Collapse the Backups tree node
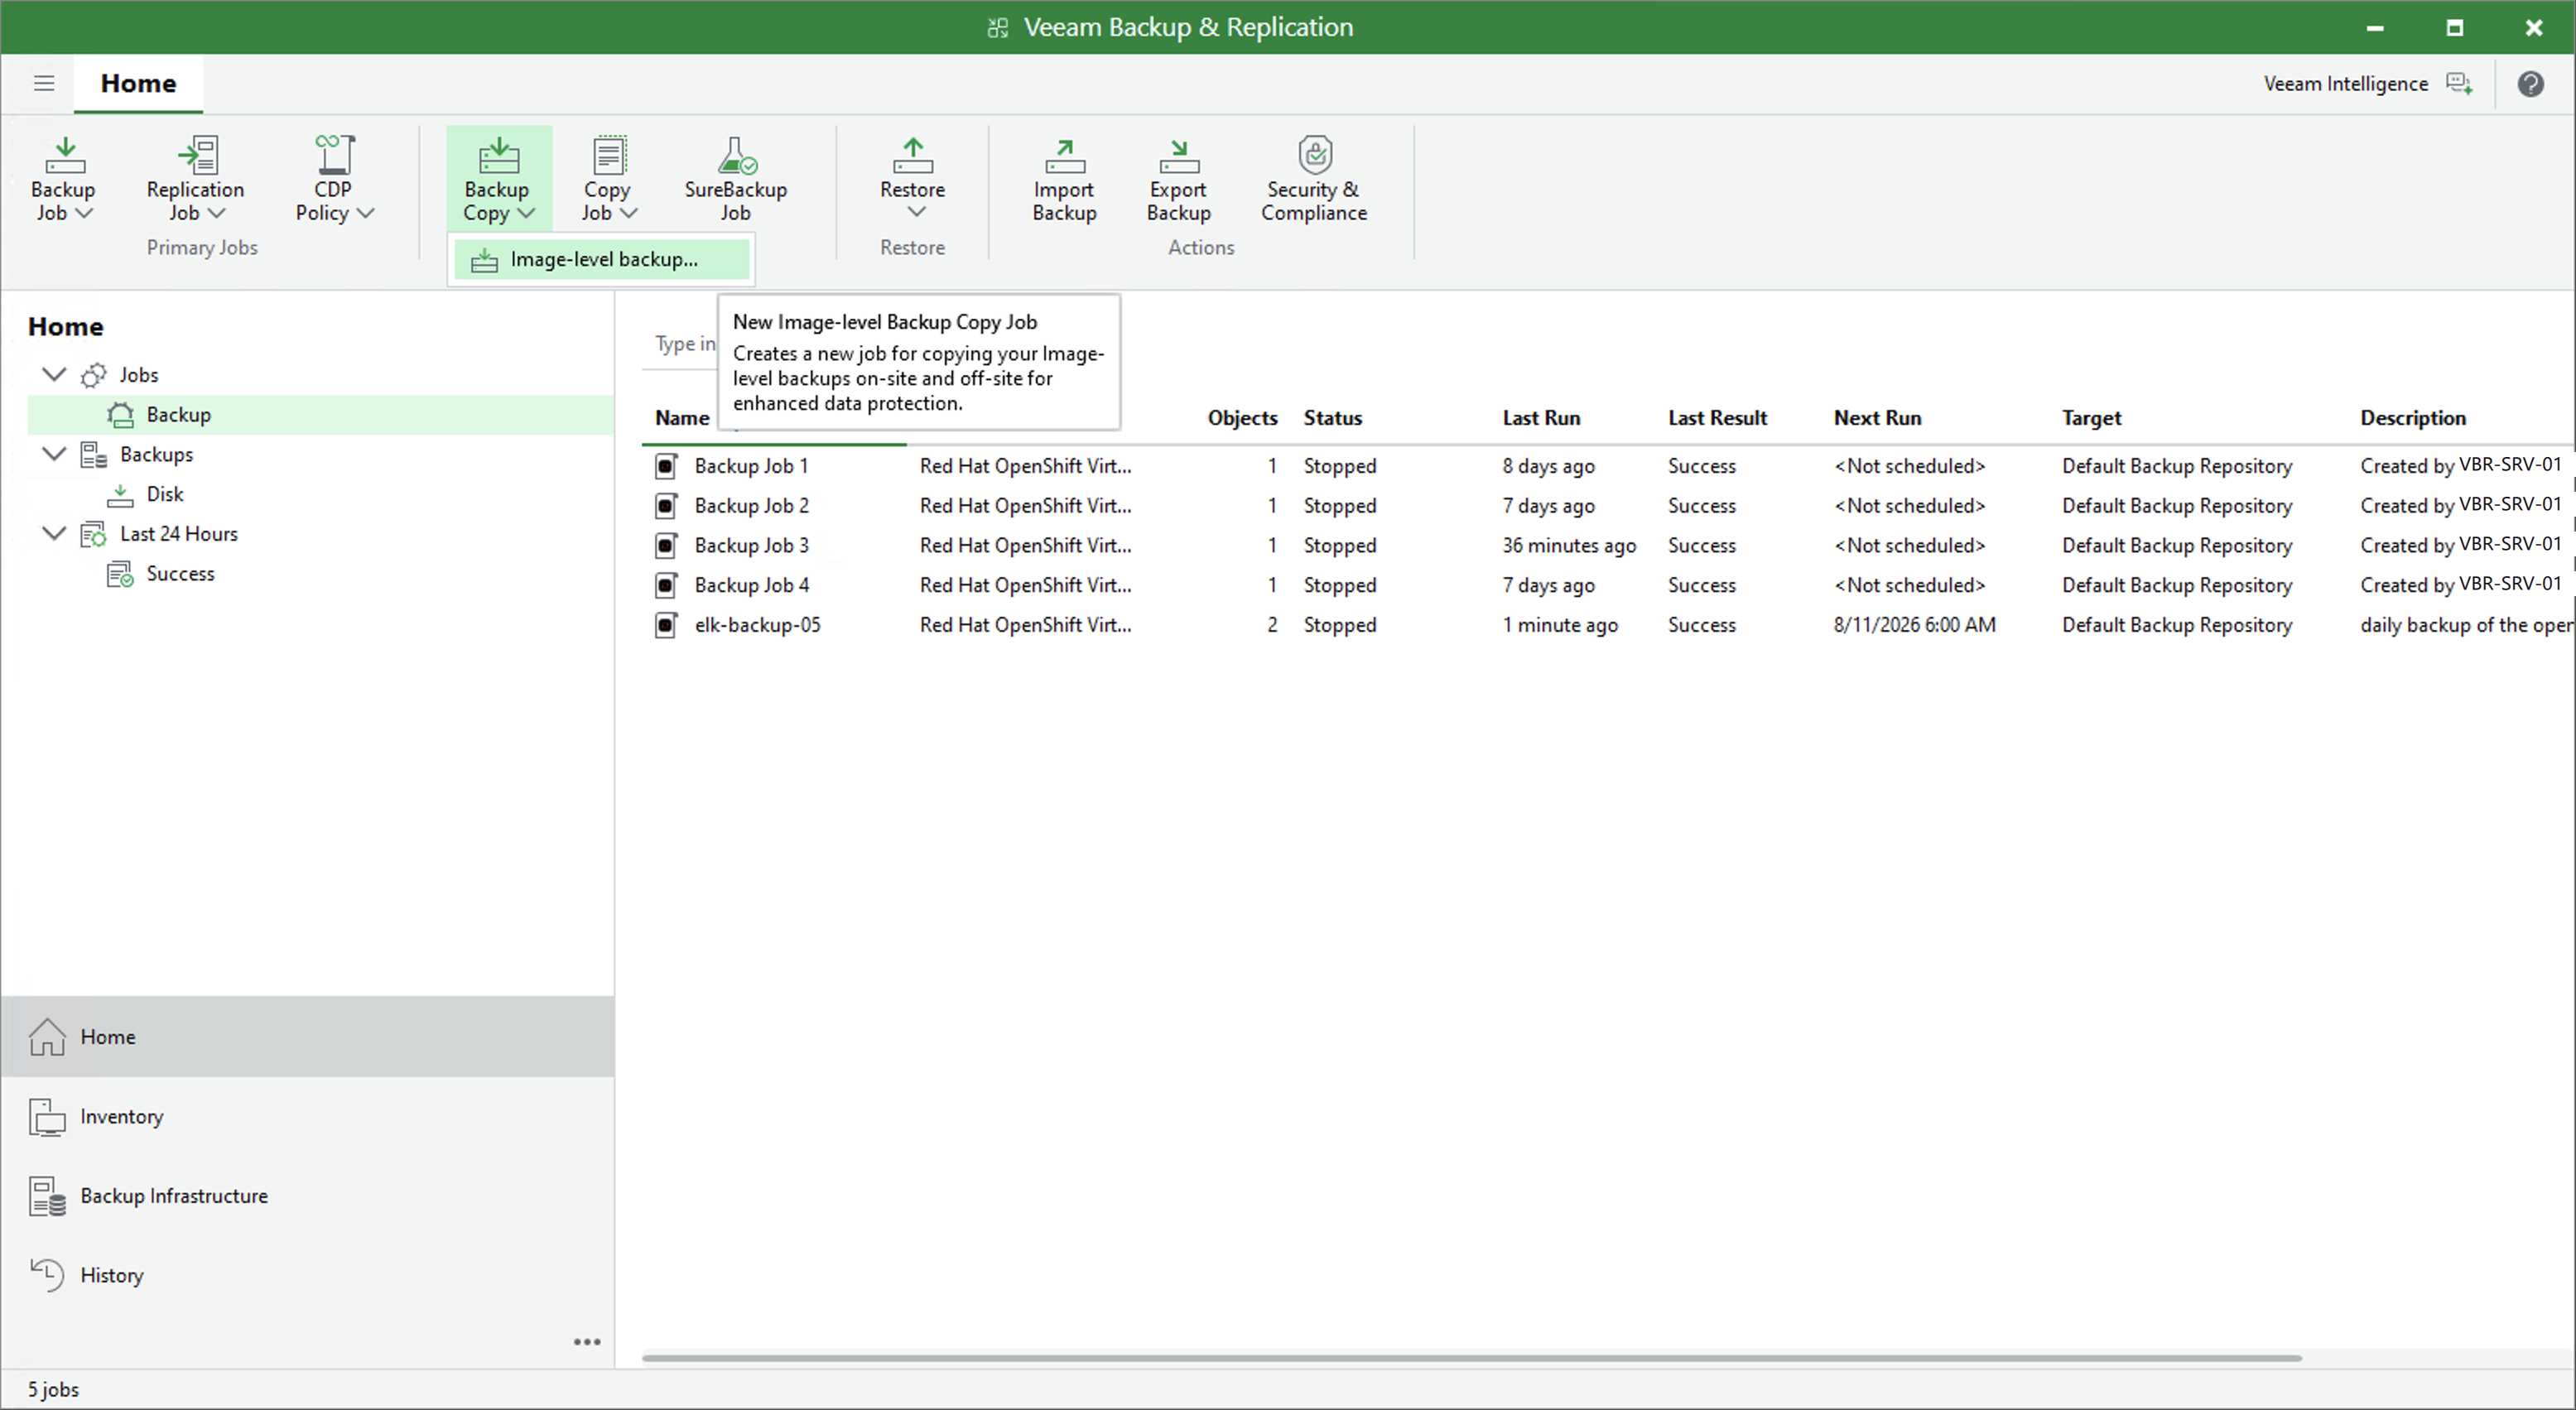 pos(54,454)
